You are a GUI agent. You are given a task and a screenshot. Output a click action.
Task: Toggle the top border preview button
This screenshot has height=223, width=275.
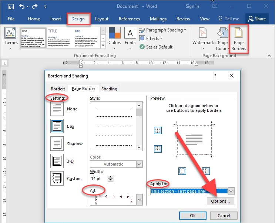[x=158, y=130]
